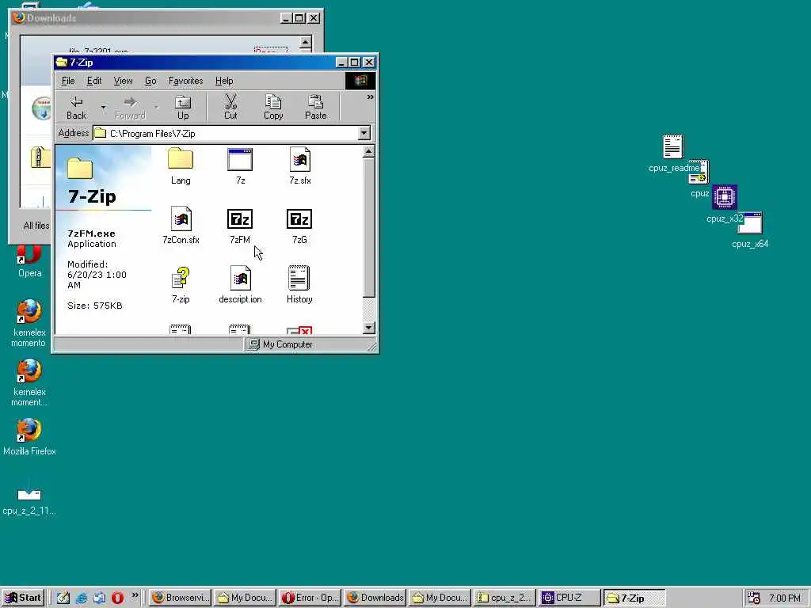This screenshot has height=608, width=811.
Task: Open the Go menu
Action: click(x=150, y=81)
